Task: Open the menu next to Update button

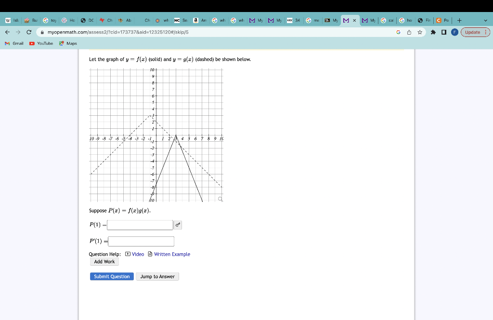Action: [x=486, y=32]
